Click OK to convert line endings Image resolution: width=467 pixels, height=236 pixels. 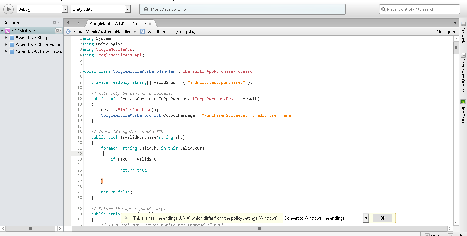point(382,218)
